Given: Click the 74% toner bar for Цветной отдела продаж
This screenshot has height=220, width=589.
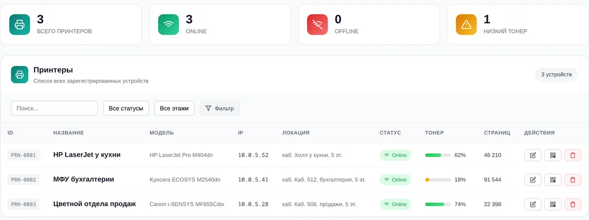Looking at the screenshot, I should pos(438,204).
